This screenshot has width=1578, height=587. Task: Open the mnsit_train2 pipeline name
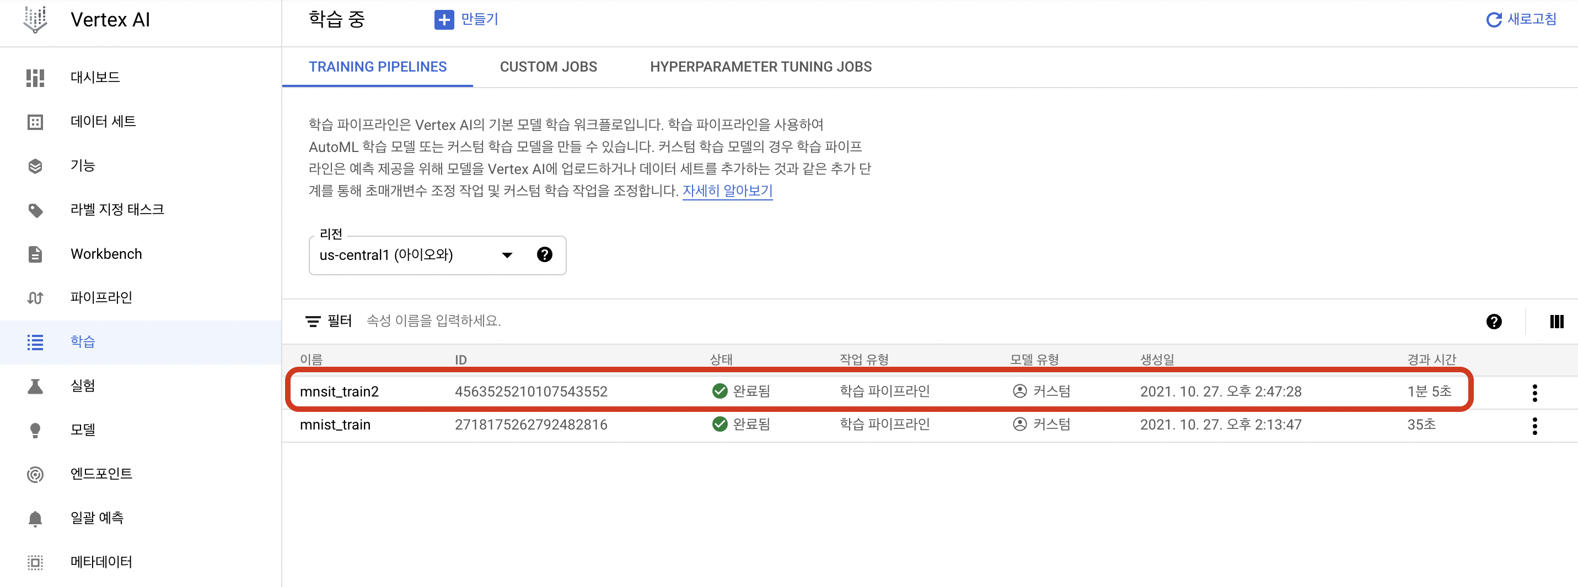(339, 392)
